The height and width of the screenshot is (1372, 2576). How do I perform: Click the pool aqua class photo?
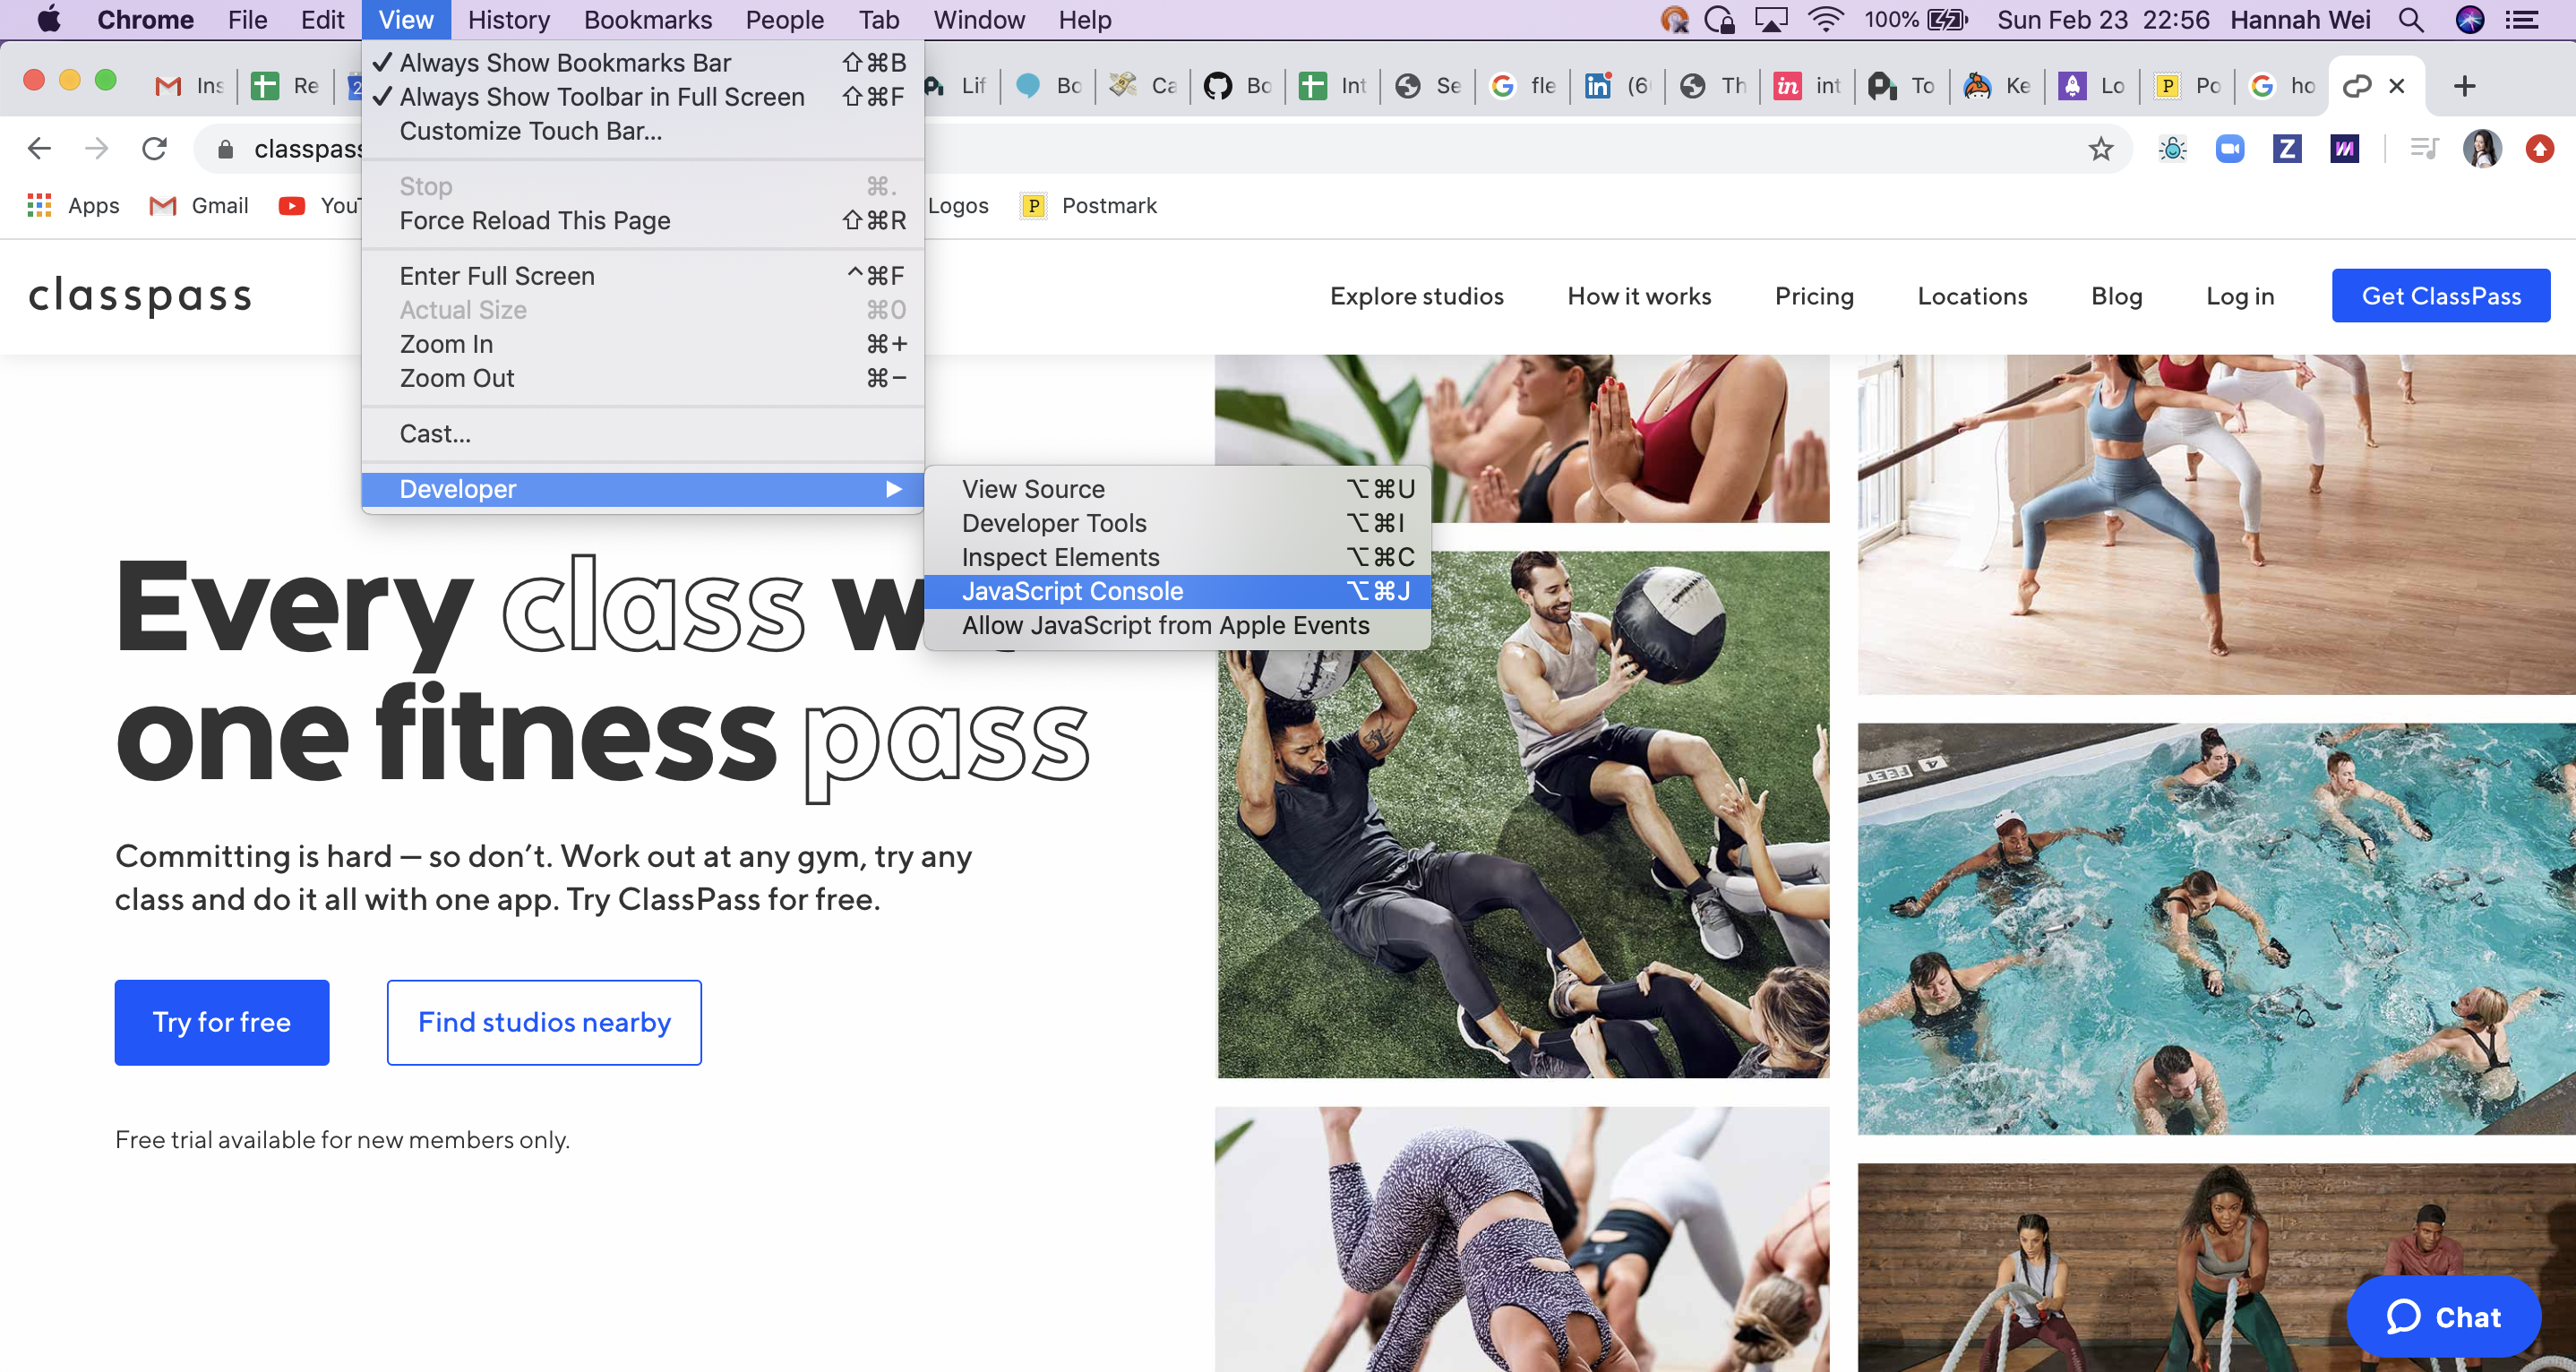click(2216, 928)
